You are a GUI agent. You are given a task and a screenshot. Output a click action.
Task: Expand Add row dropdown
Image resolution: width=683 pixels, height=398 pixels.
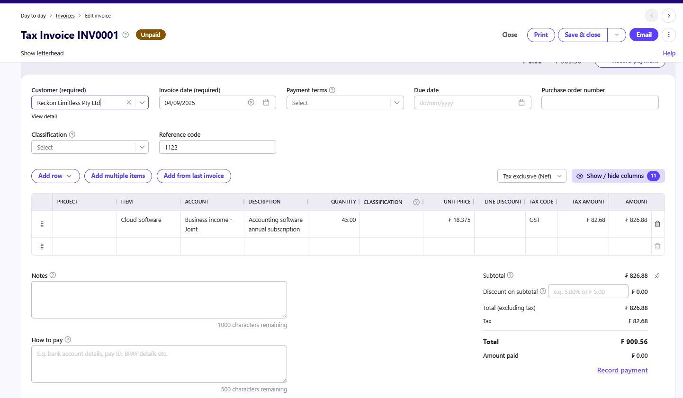[55, 176]
